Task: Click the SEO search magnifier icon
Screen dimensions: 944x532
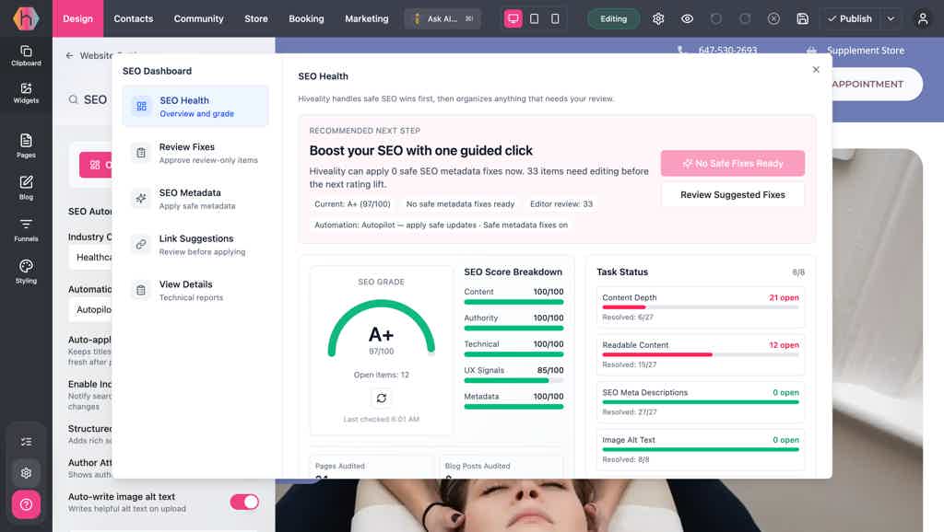Action: point(74,99)
